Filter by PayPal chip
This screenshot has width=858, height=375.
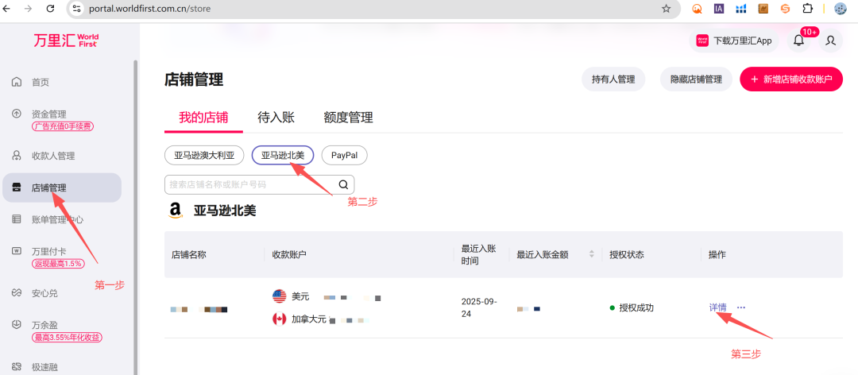point(344,156)
